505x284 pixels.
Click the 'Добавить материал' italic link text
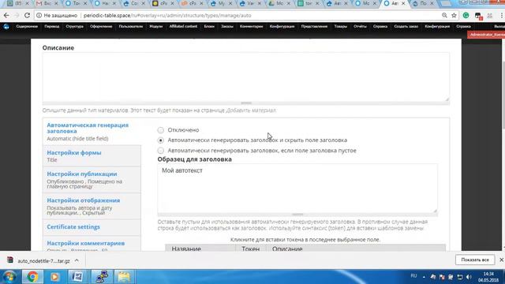pos(251,110)
